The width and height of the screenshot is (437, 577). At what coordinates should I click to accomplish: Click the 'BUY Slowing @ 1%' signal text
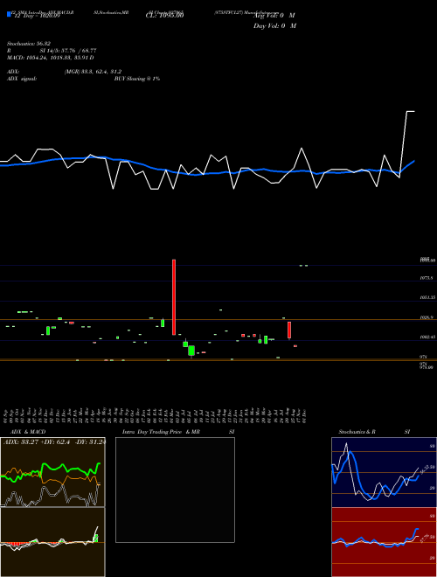coord(137,79)
